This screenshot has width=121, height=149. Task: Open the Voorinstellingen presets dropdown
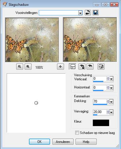pyautogui.click(x=80, y=13)
